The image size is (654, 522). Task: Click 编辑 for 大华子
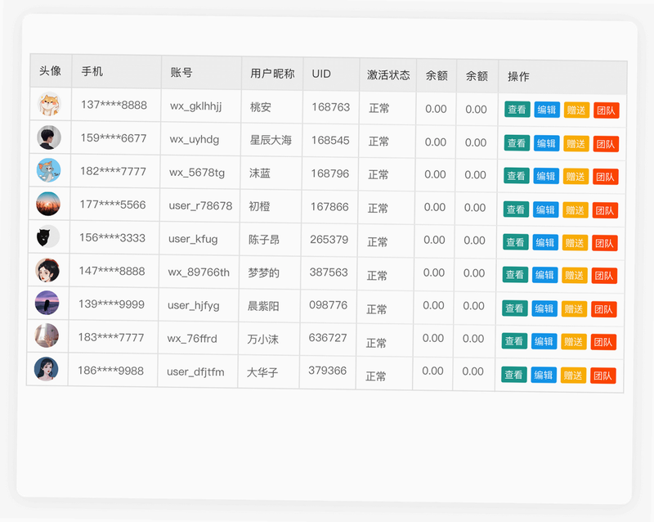544,375
